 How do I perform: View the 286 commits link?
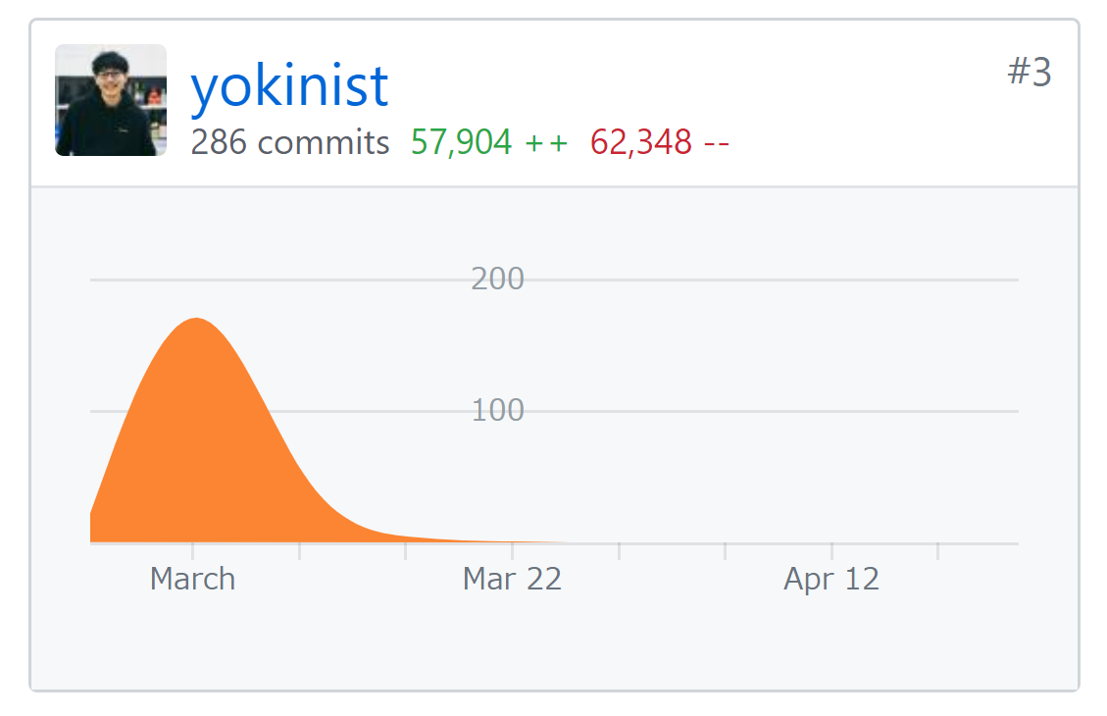click(290, 142)
